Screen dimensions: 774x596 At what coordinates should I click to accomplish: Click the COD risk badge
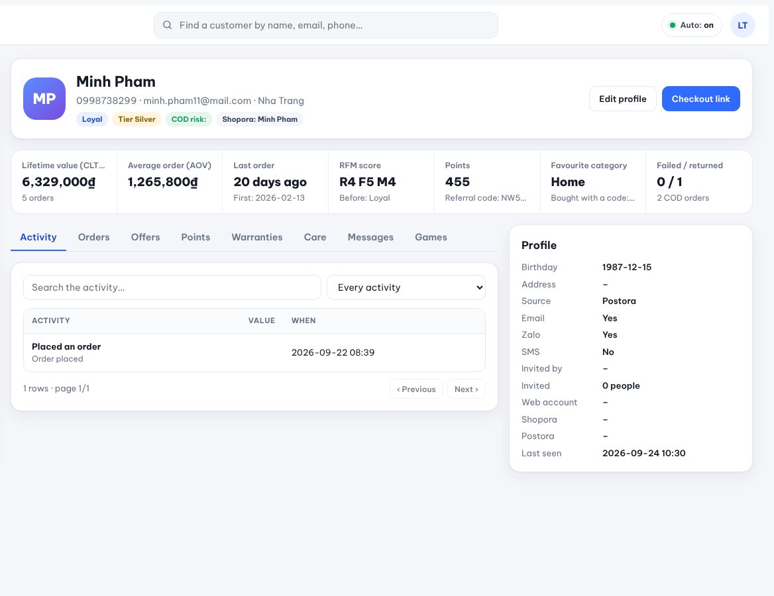pos(189,119)
